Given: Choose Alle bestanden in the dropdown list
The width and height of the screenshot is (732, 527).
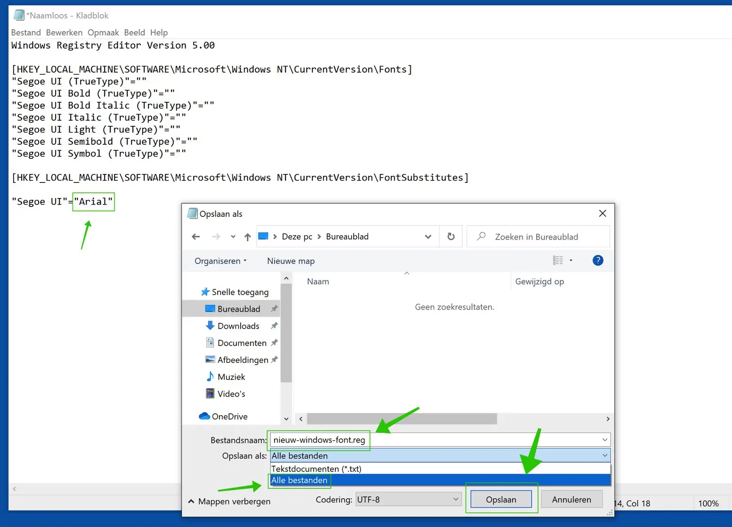Looking at the screenshot, I should [440, 480].
